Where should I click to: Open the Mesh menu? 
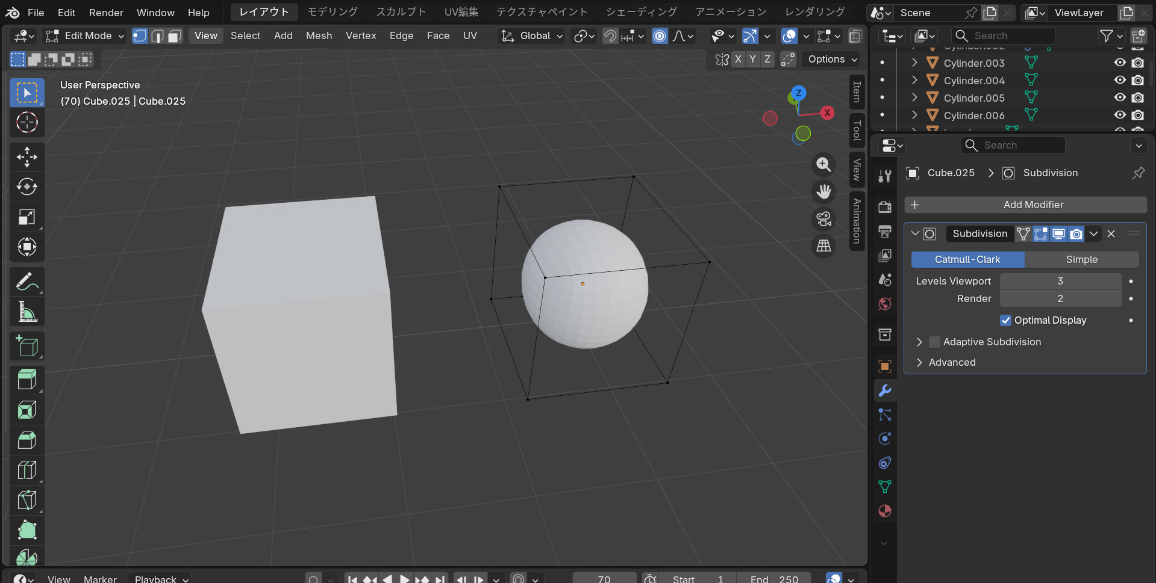tap(319, 36)
